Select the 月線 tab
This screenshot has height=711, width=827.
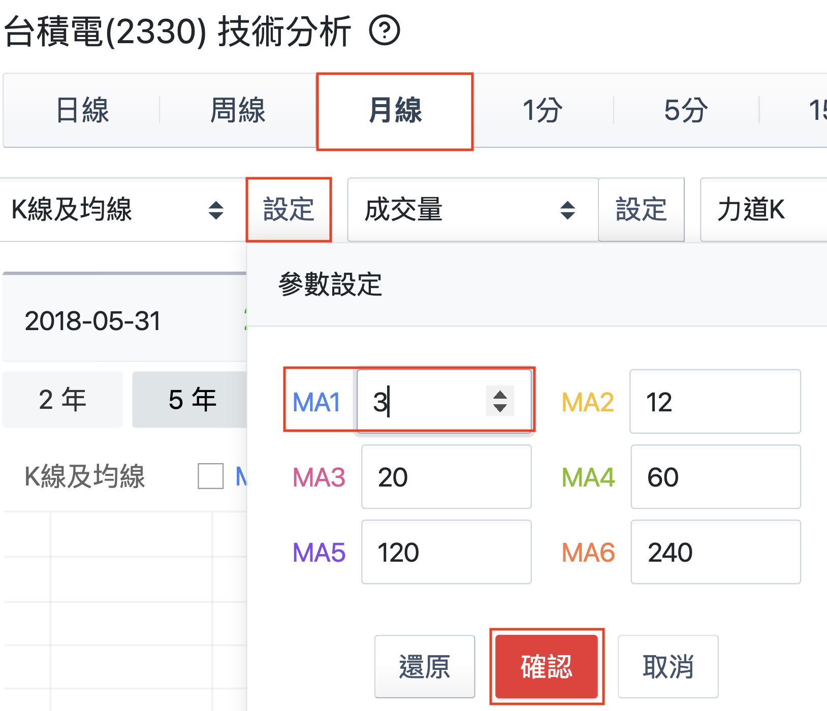pyautogui.click(x=395, y=110)
